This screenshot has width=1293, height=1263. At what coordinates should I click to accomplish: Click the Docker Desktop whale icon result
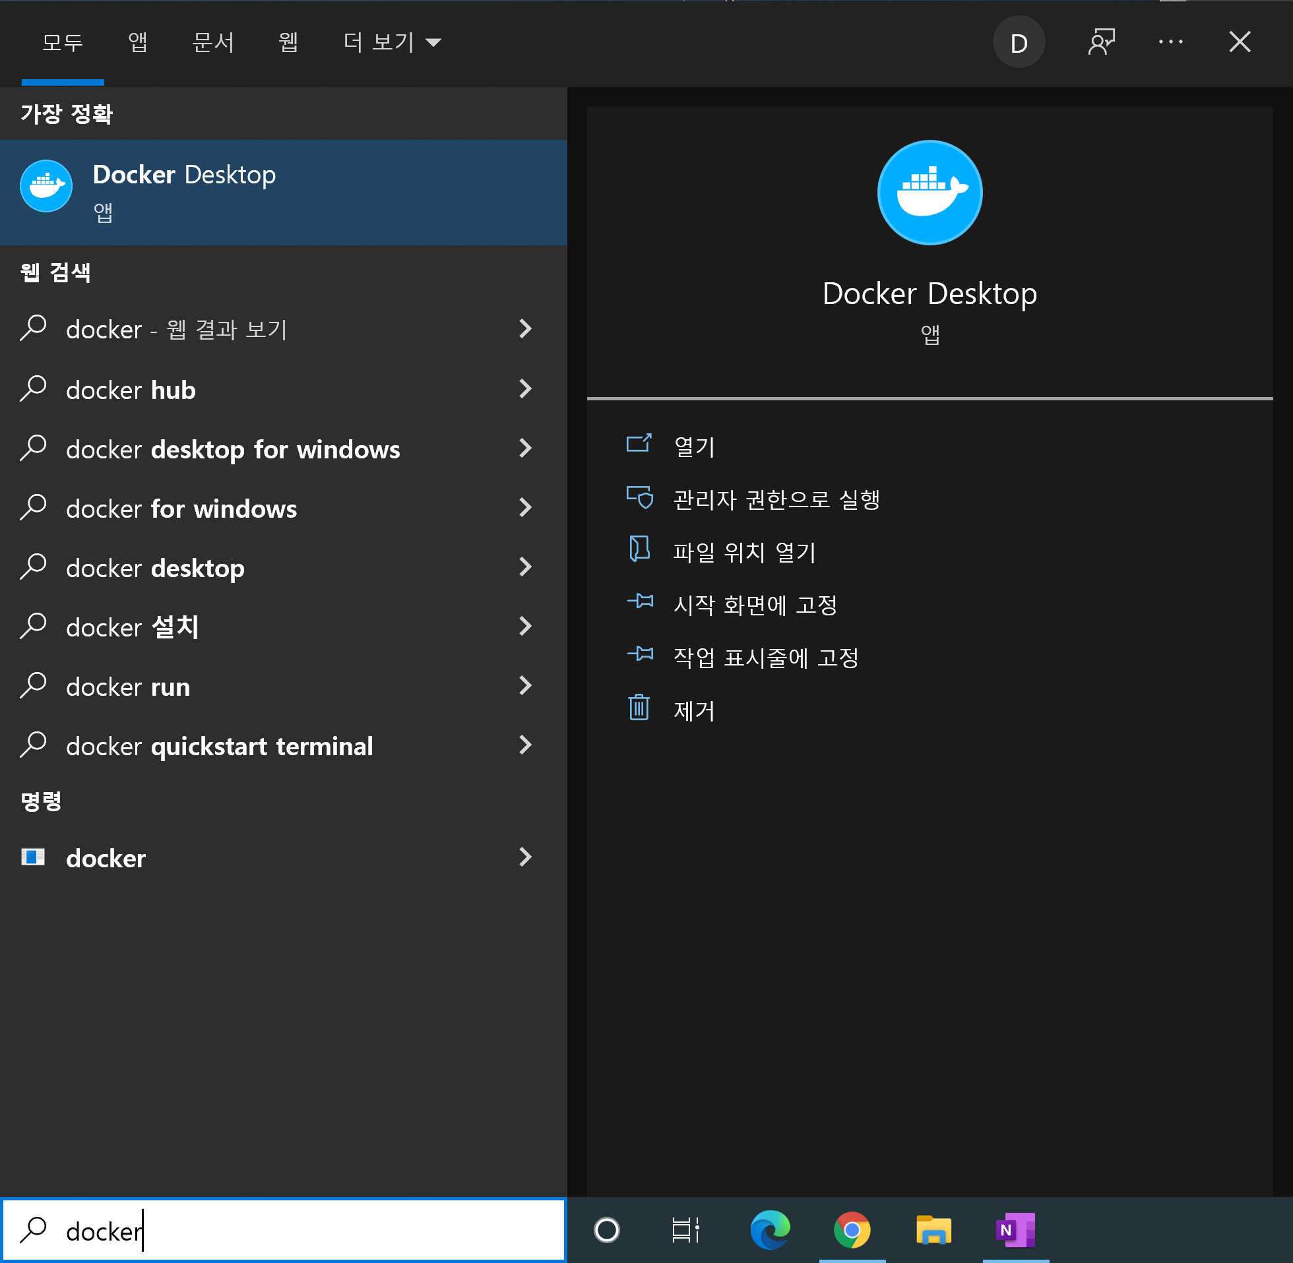46,187
